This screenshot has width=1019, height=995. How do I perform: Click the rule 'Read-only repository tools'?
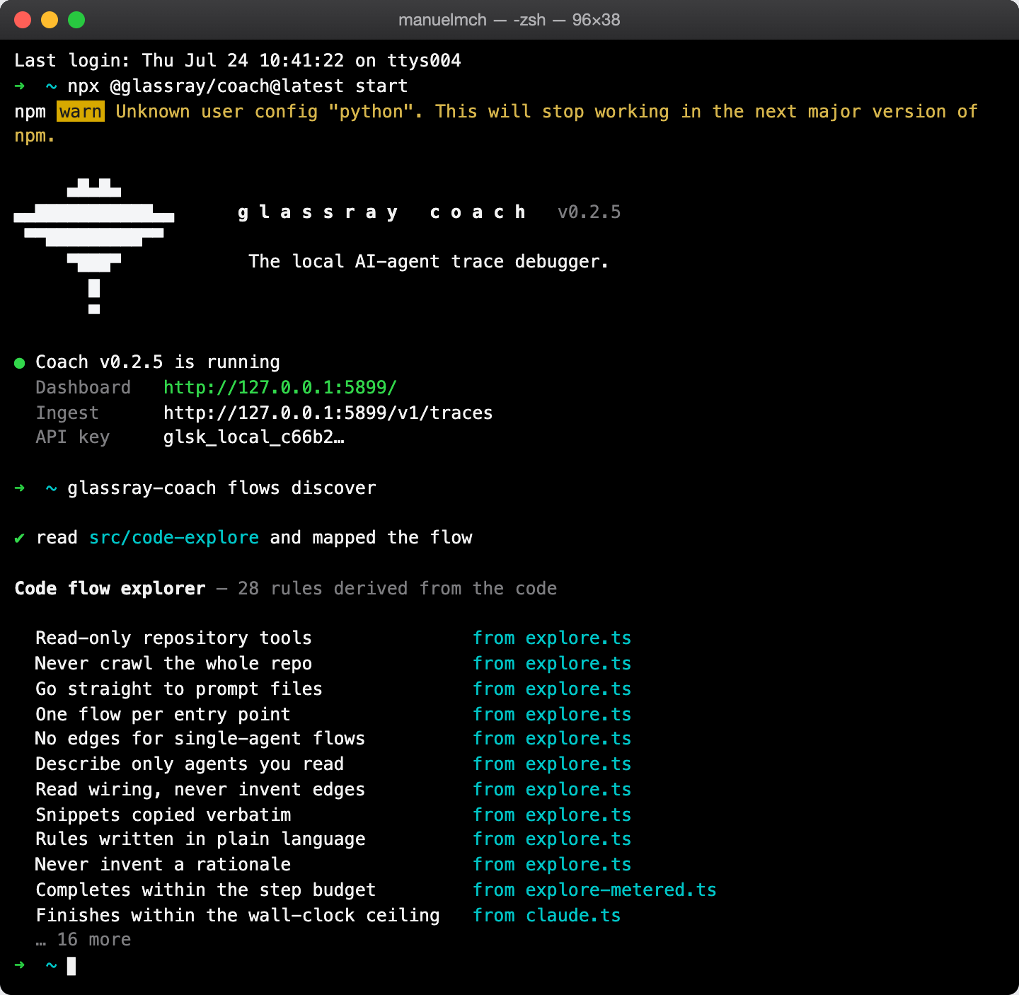coord(173,638)
